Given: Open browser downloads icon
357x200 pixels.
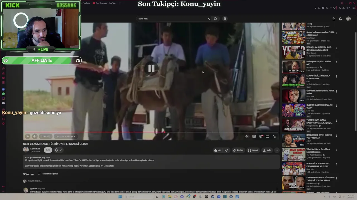Looking at the screenshot, I should [x=343, y=8].
